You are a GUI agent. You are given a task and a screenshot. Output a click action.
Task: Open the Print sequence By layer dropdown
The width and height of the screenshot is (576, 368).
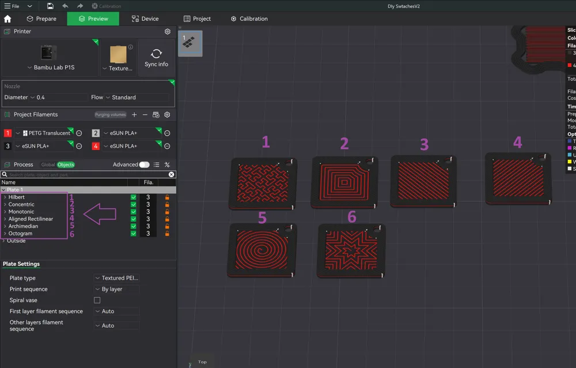click(x=117, y=289)
